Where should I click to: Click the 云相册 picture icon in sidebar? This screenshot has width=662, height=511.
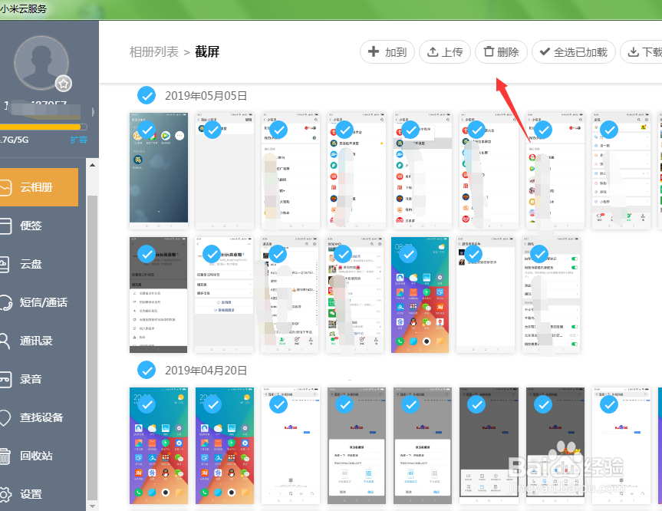pos(5,187)
